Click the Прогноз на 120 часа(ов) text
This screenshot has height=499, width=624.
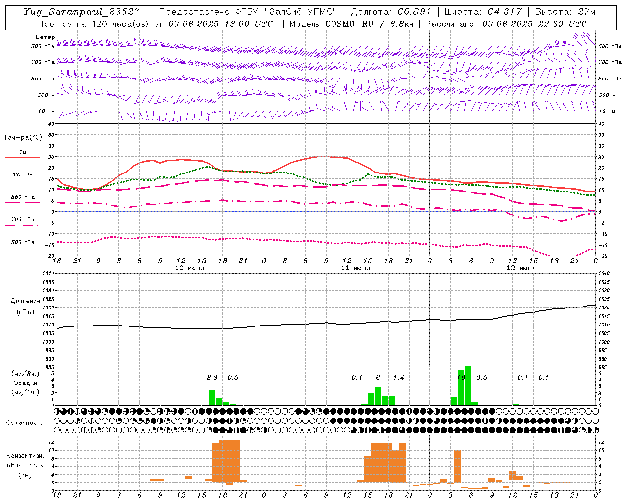94,24
